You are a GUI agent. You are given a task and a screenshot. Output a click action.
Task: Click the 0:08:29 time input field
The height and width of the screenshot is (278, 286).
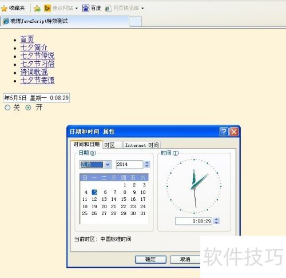[193, 221]
